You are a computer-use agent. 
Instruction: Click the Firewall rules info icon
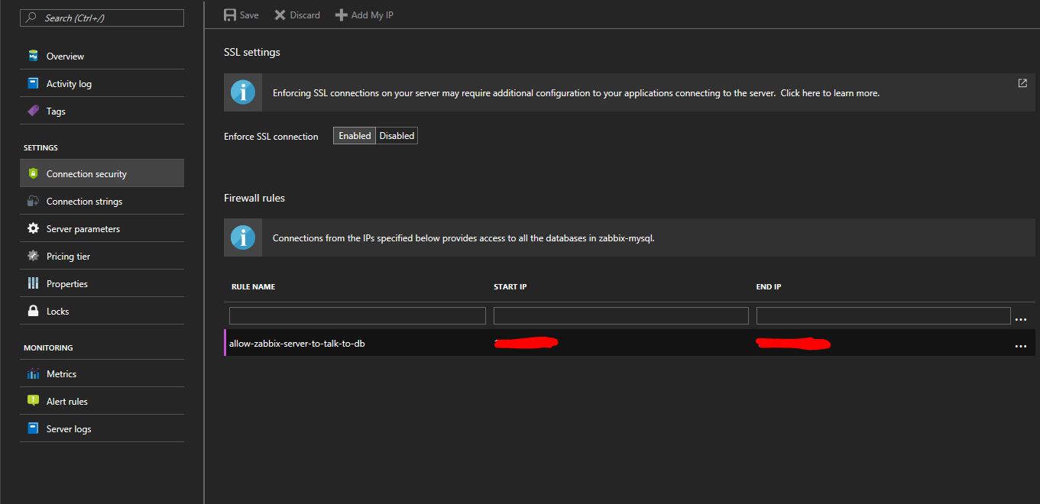243,237
